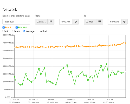
Task: Select the max radio button
Action: click(x=14, y=31)
